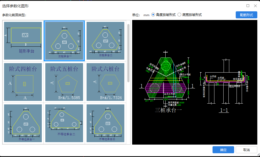The height and width of the screenshot is (157, 260).
Task: Click the 参数化截面类型 label
Action: (x=14, y=15)
